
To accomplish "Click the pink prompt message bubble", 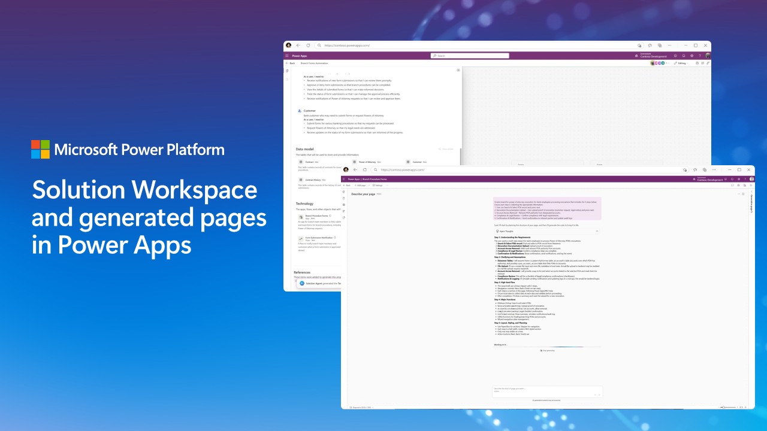I will tap(547, 209).
